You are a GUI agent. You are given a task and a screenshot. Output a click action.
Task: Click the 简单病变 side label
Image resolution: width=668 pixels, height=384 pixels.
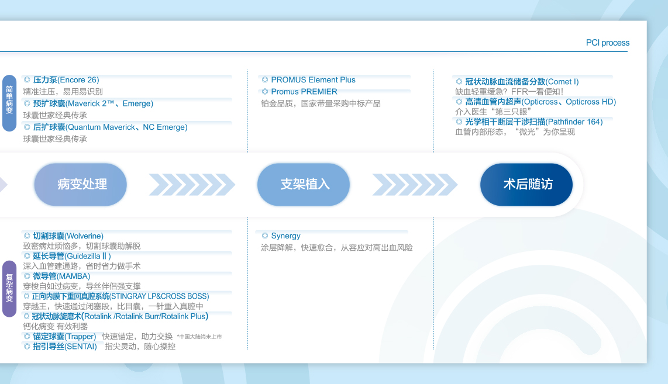pyautogui.click(x=9, y=103)
